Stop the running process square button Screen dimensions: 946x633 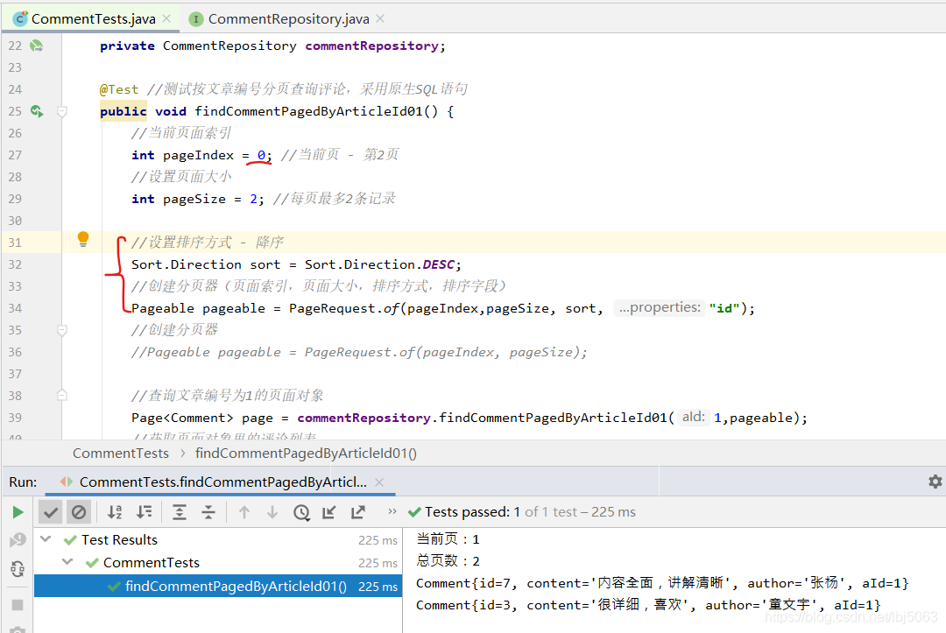click(x=18, y=605)
